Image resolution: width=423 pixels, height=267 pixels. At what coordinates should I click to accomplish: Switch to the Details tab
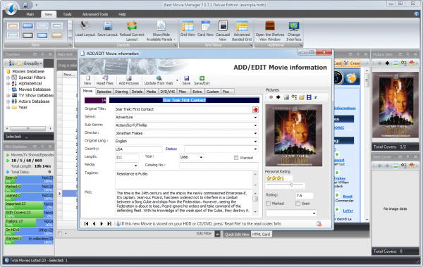coord(137,92)
